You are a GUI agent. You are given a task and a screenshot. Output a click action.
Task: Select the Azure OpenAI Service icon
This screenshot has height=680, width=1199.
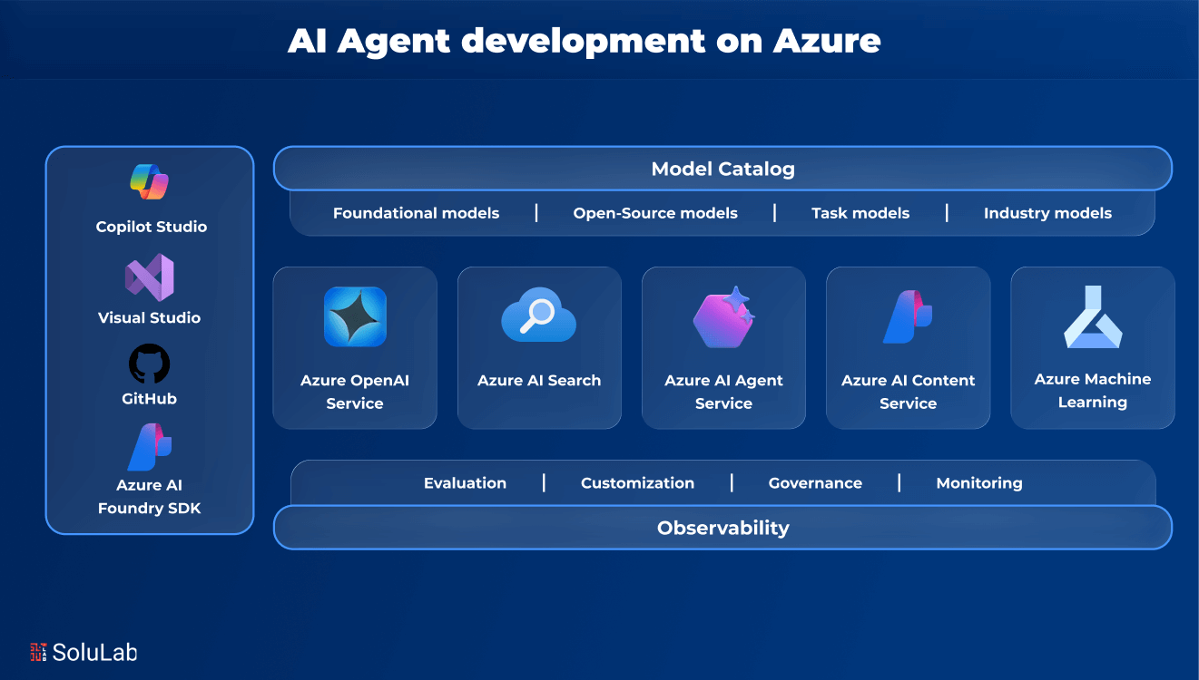click(354, 317)
